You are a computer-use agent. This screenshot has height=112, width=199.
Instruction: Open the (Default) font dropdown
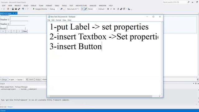102,9
